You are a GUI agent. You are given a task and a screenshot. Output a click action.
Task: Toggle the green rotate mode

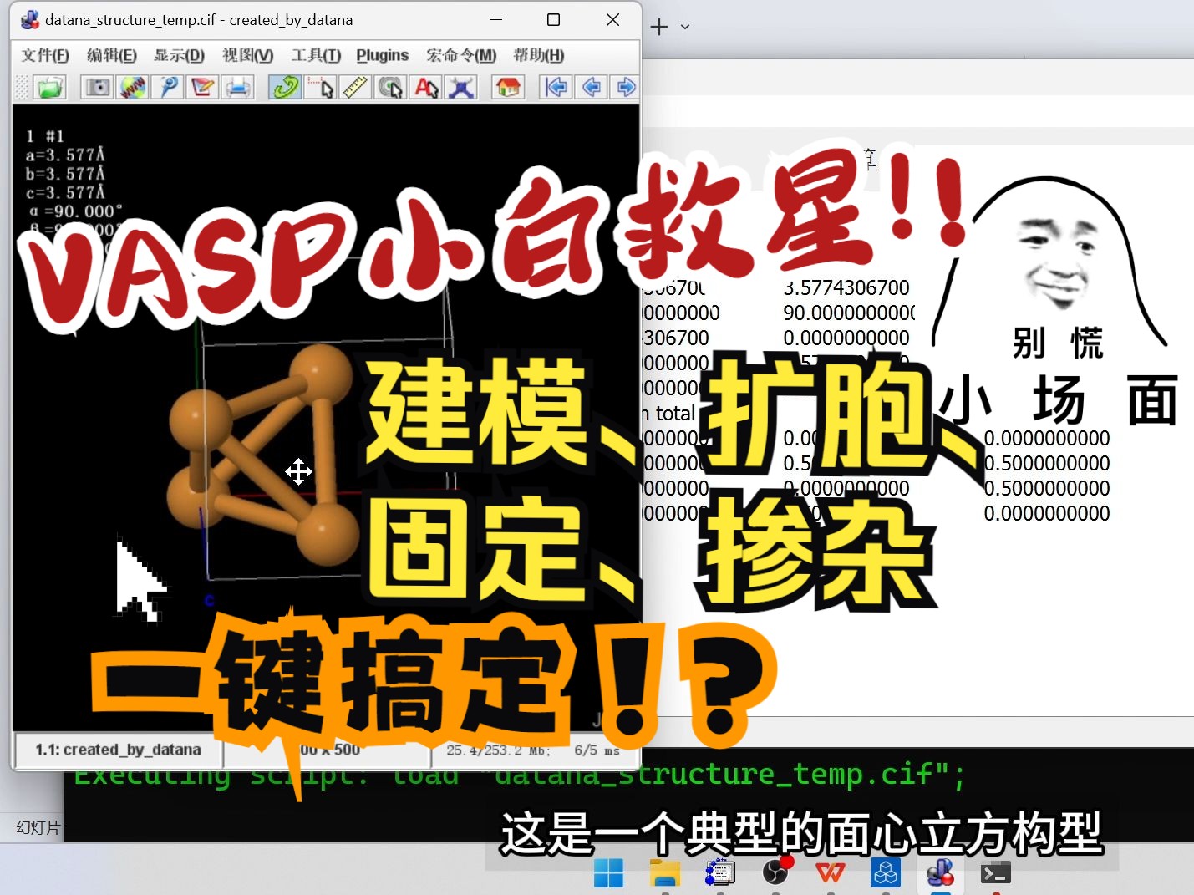click(284, 87)
